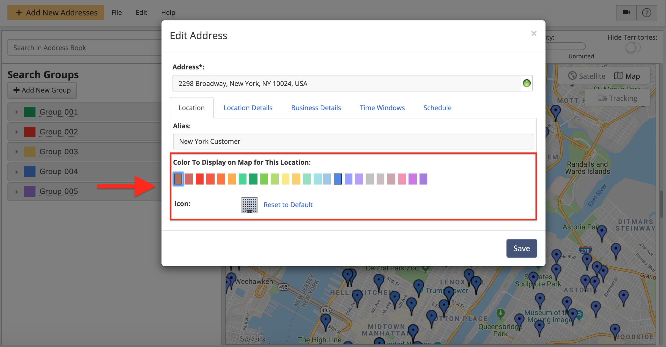This screenshot has height=347, width=666.
Task: Click the Tracking truck button
Action: point(618,98)
